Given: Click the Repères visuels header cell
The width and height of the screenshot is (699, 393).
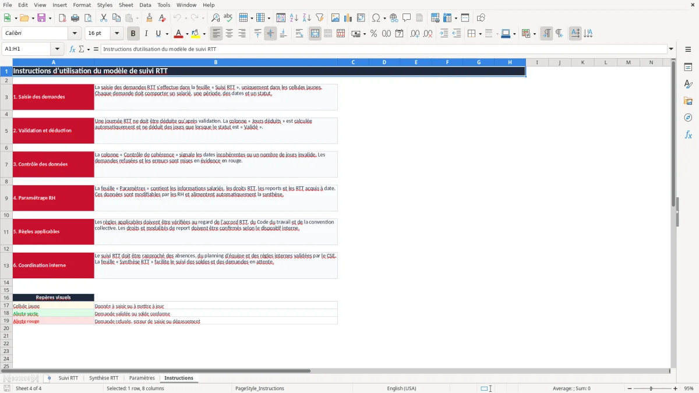Looking at the screenshot, I should 53,298.
